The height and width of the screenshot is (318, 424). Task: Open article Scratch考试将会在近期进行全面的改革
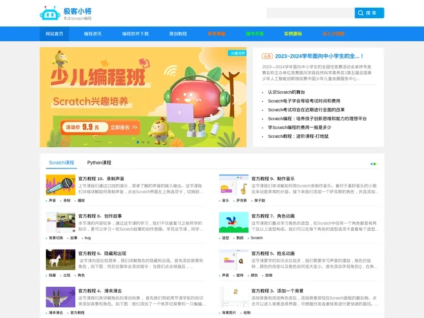coord(306,110)
